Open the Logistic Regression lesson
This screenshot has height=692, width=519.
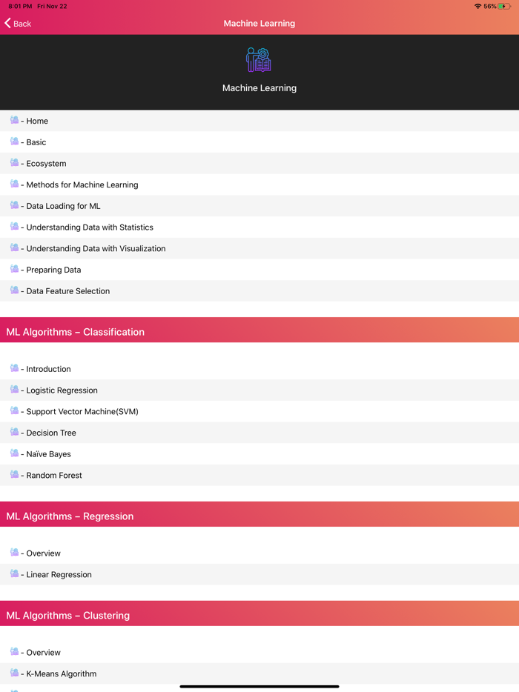tap(259, 390)
